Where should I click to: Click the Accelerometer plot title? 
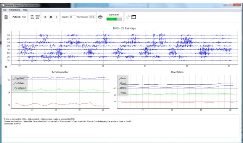[60, 72]
